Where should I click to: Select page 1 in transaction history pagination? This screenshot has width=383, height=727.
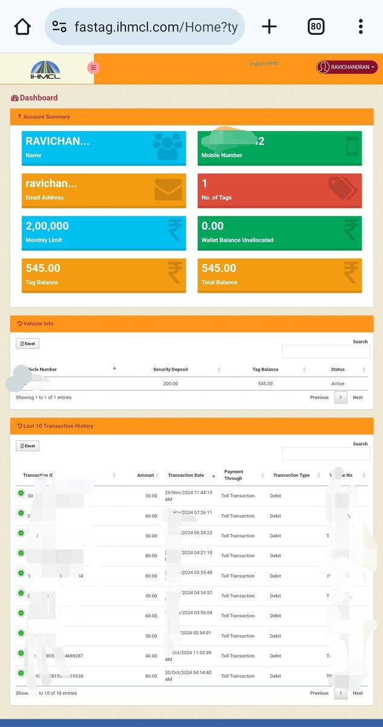[341, 693]
